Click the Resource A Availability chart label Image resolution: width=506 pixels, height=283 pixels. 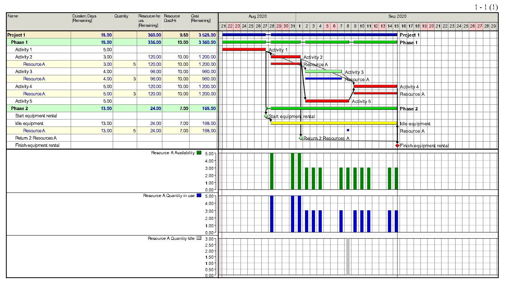pyautogui.click(x=173, y=152)
